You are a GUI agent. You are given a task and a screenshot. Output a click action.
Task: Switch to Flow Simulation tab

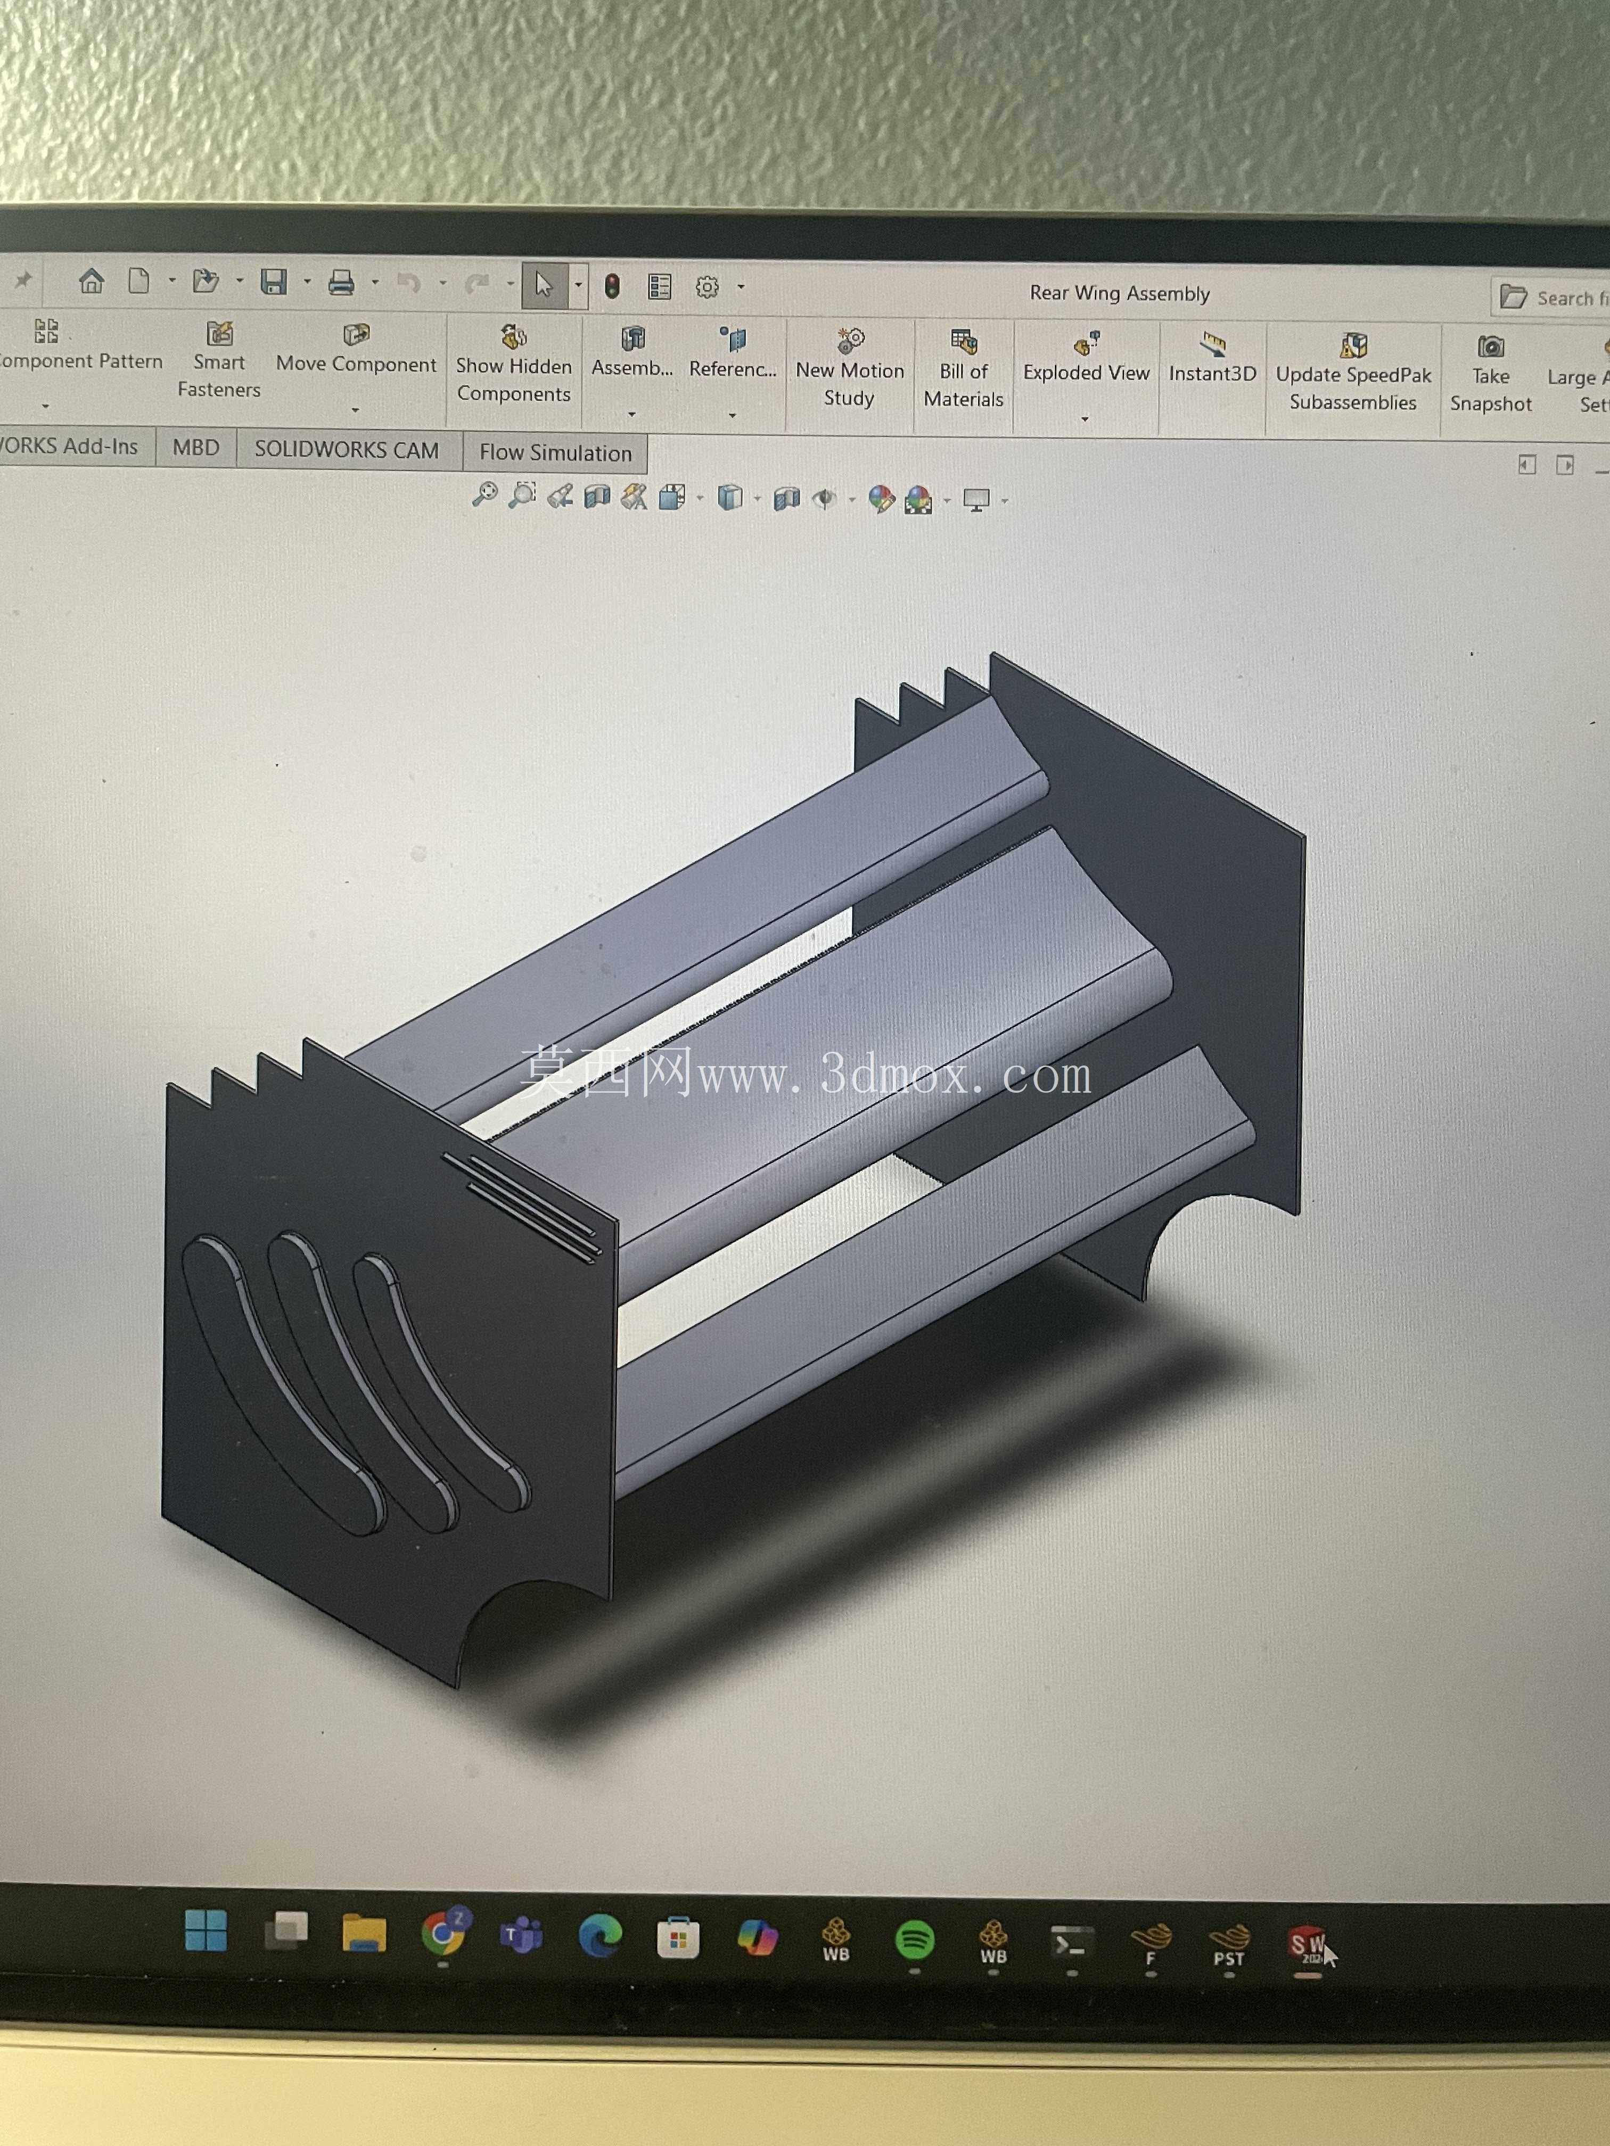click(x=555, y=453)
